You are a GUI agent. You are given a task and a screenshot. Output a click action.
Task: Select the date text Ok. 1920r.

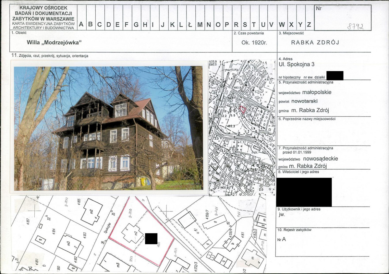click(x=254, y=42)
